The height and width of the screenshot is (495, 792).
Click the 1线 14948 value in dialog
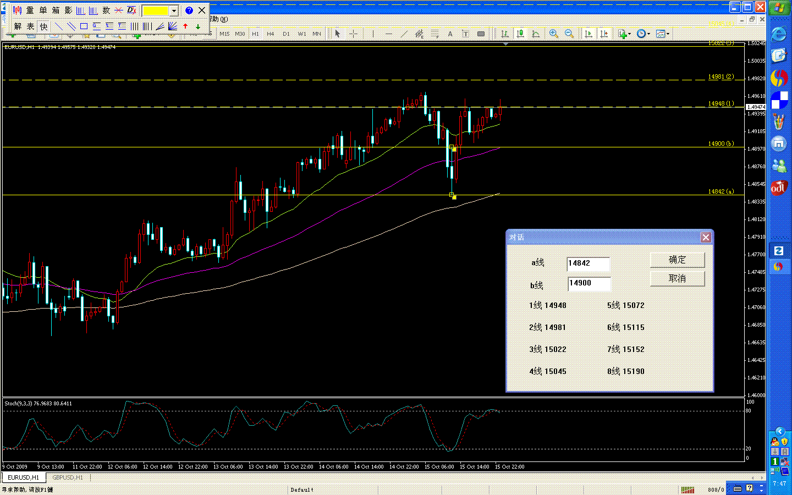click(548, 305)
